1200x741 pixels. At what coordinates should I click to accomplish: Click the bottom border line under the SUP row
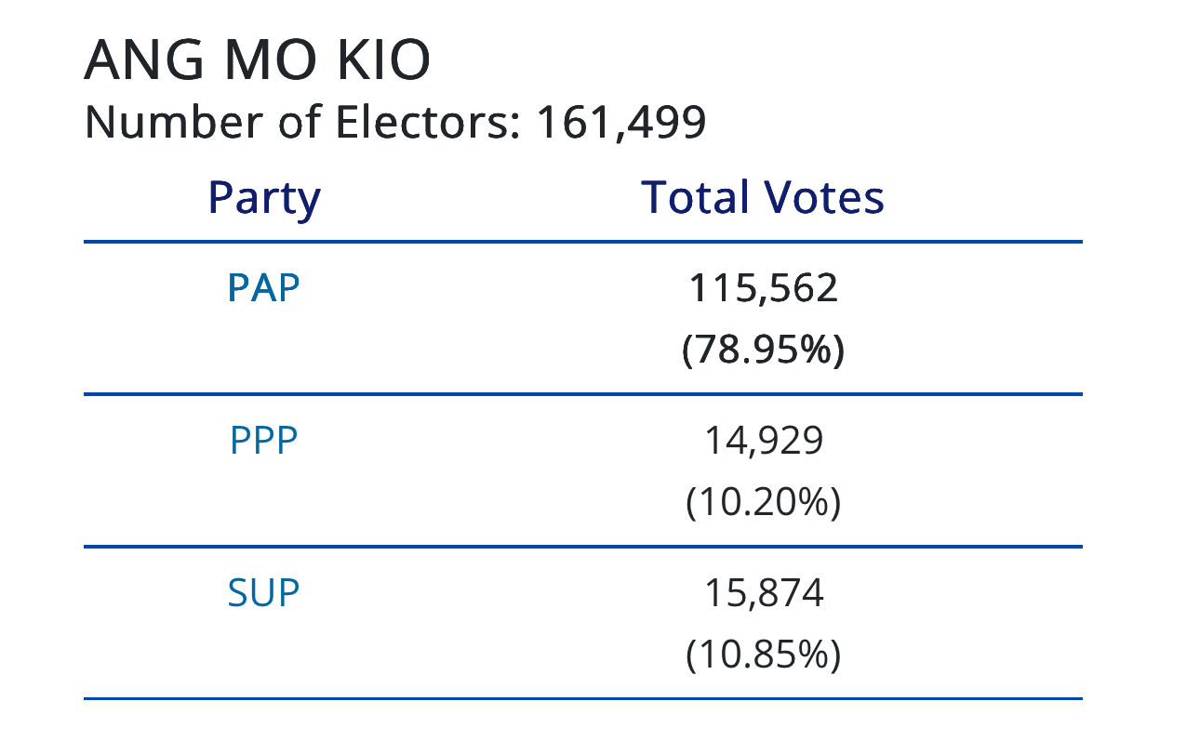point(583,697)
